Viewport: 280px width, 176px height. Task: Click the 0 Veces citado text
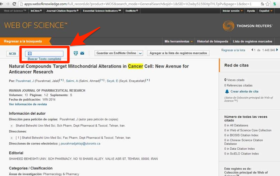pos(234,80)
